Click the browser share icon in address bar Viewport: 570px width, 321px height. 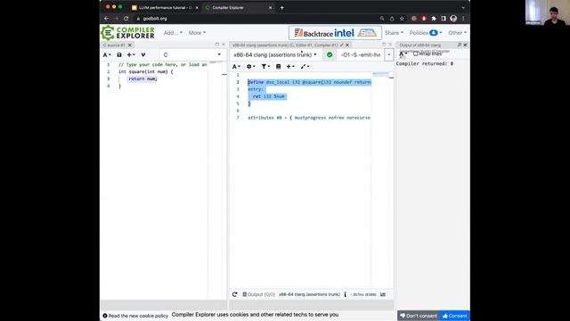pos(392,19)
